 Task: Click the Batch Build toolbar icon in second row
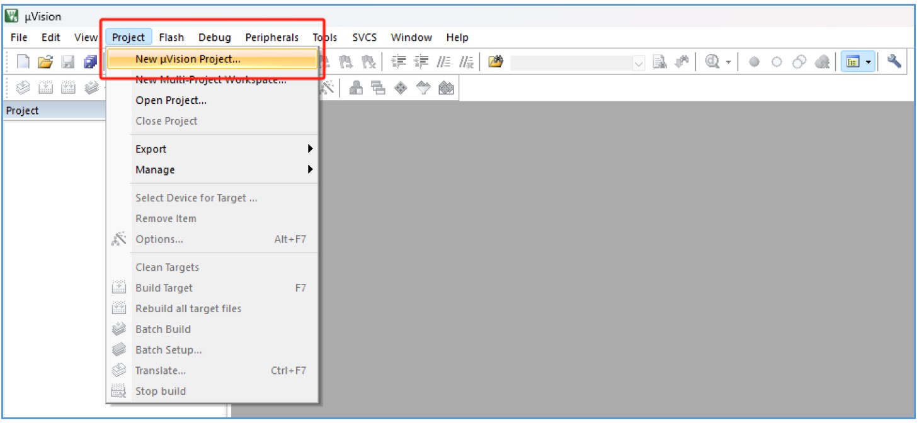coord(92,88)
